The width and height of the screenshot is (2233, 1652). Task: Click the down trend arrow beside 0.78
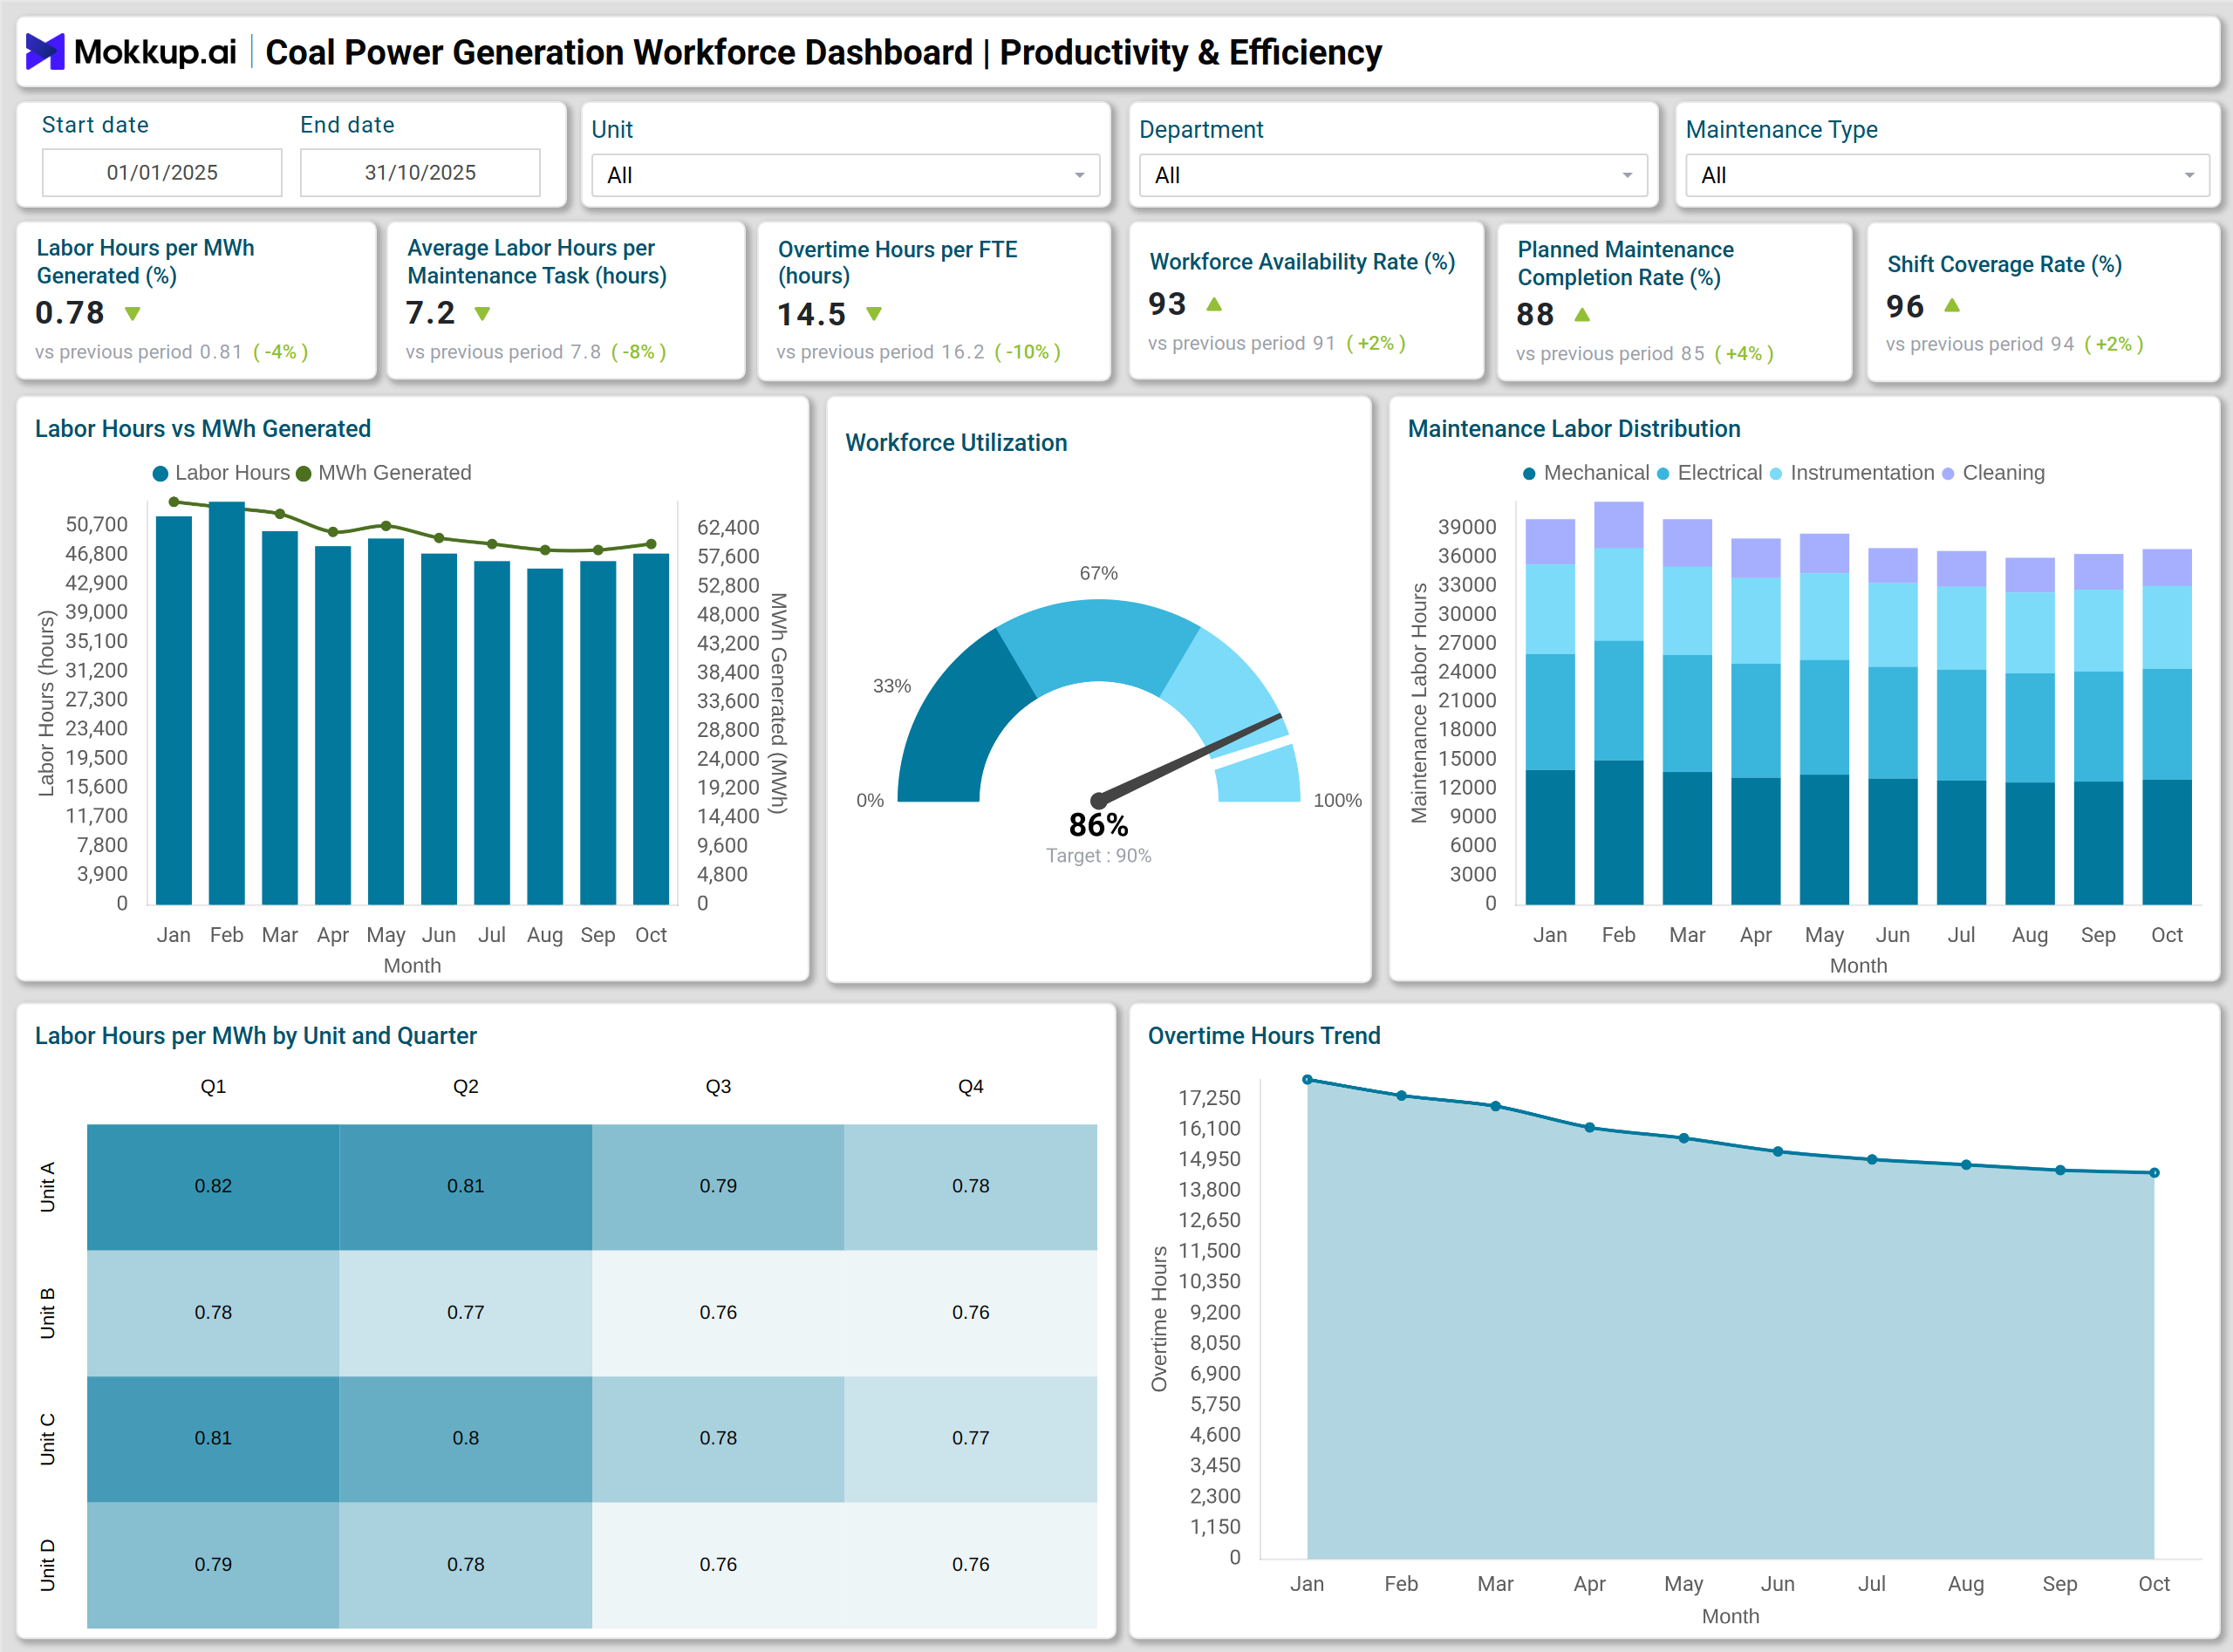[132, 314]
